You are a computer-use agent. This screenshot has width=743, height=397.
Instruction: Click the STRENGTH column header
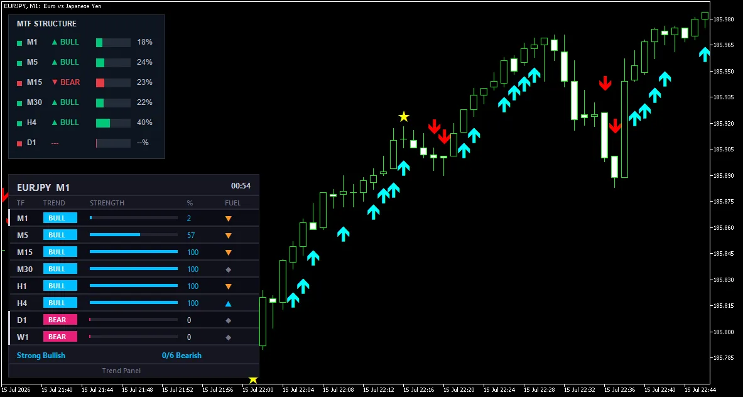[107, 203]
